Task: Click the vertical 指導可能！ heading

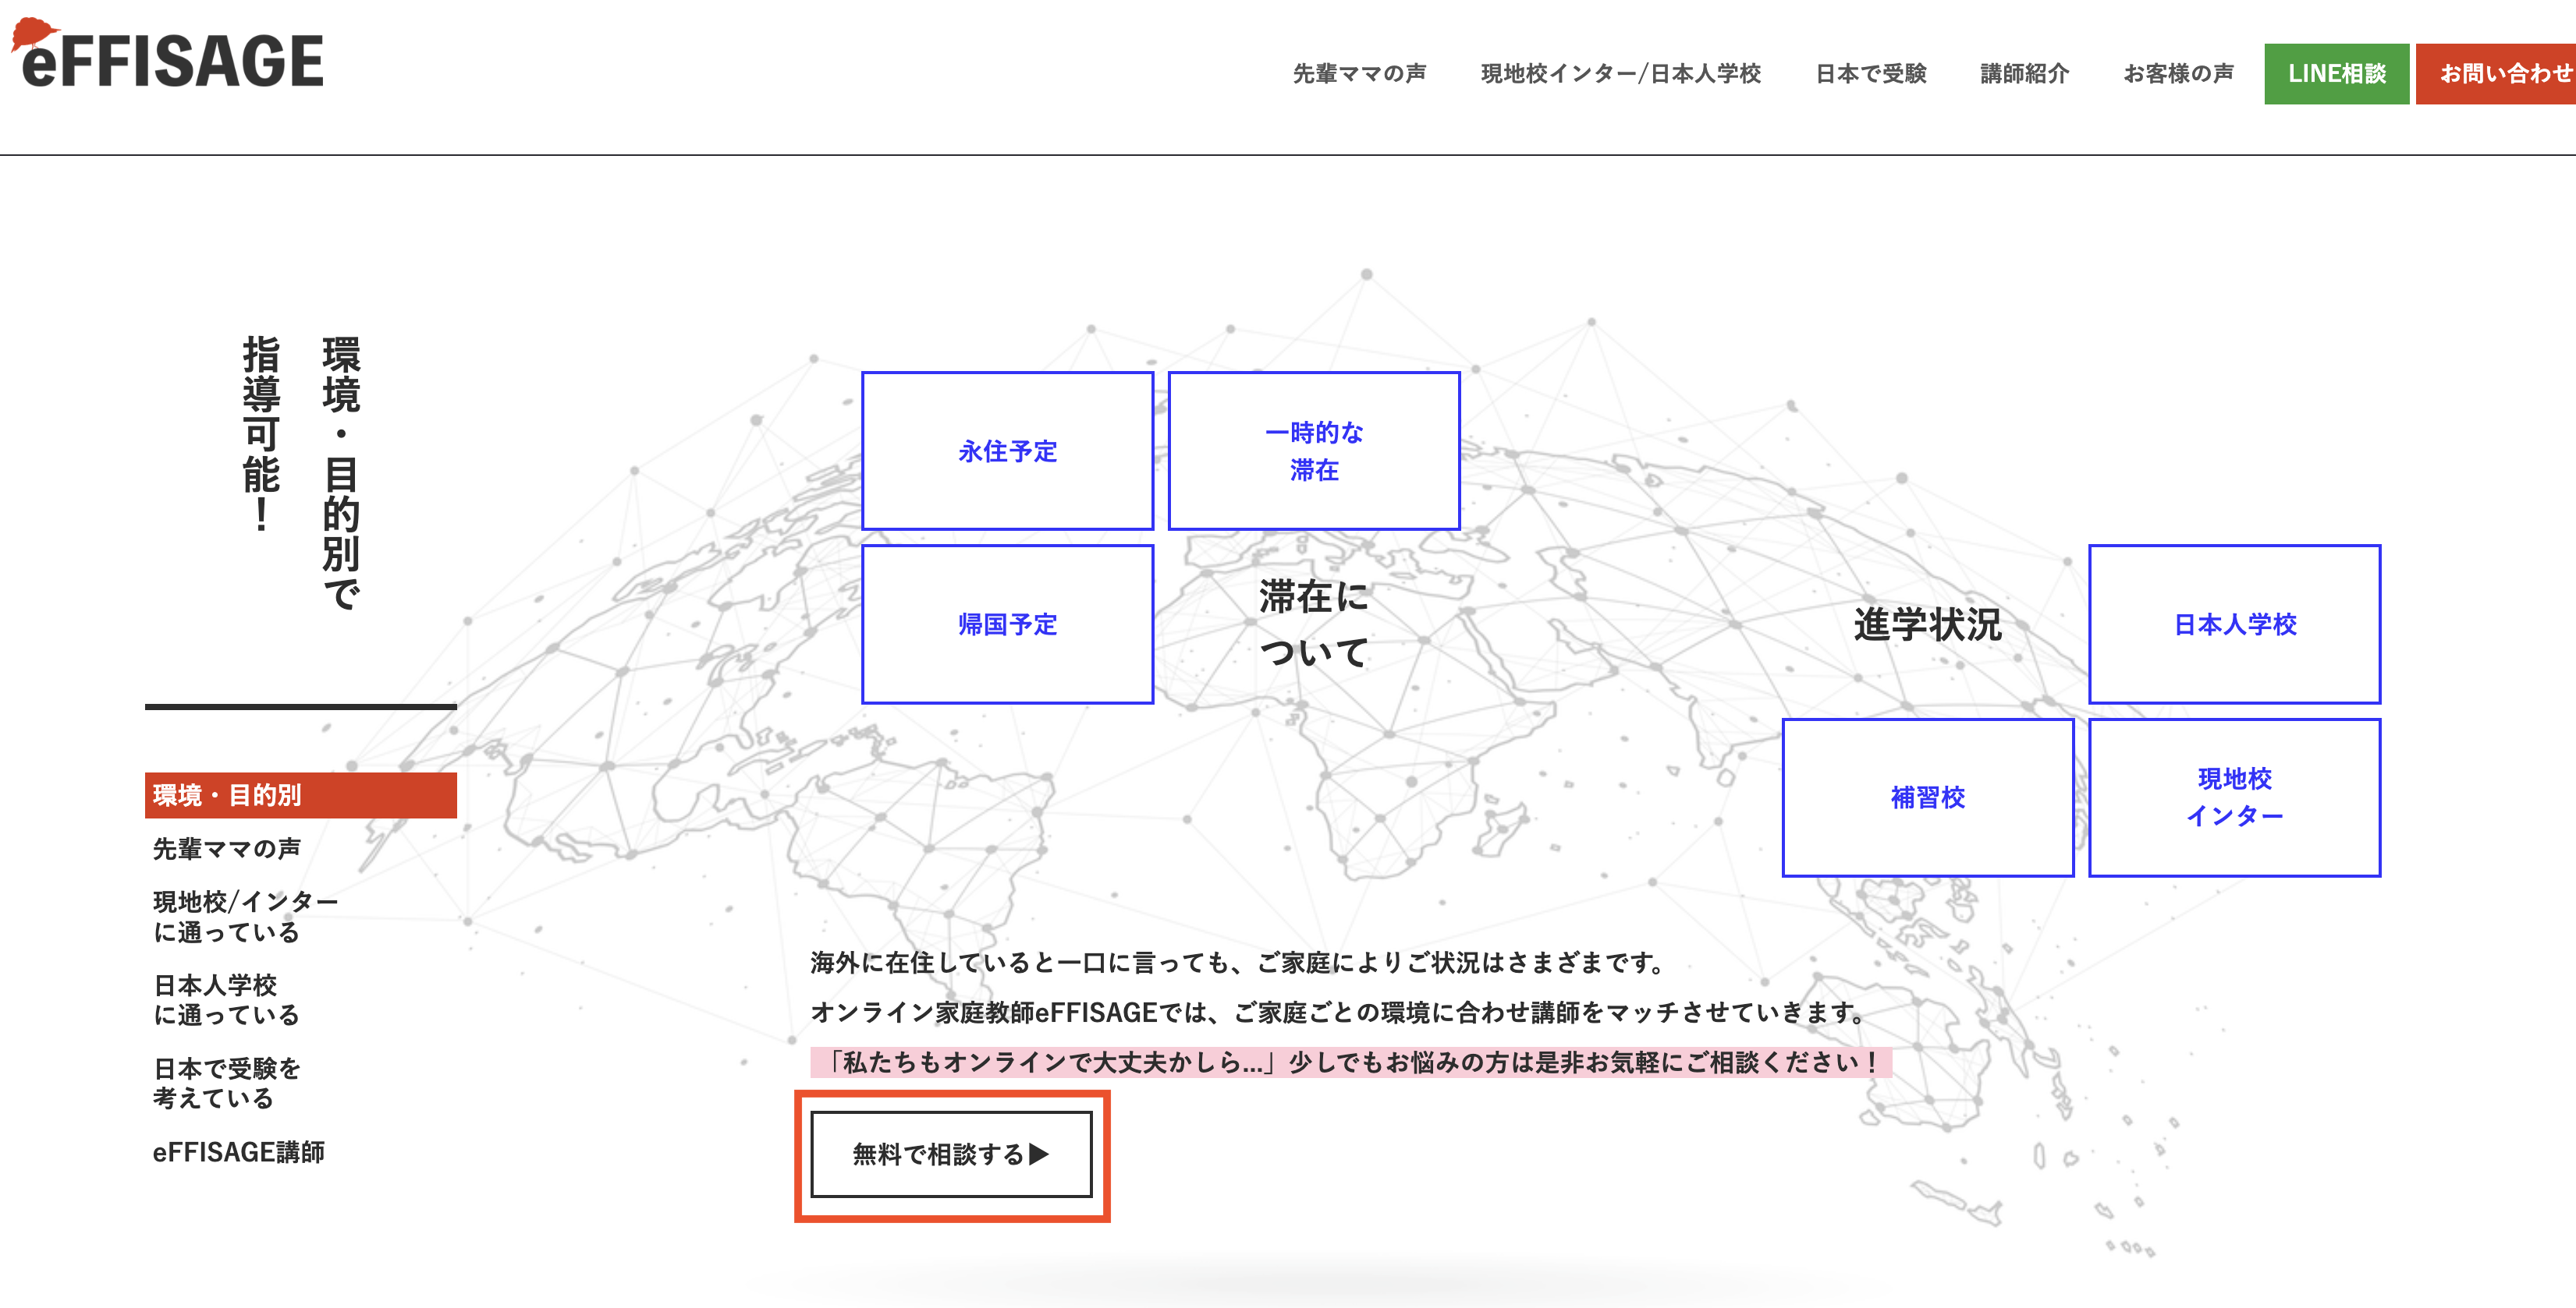Action: (261, 435)
